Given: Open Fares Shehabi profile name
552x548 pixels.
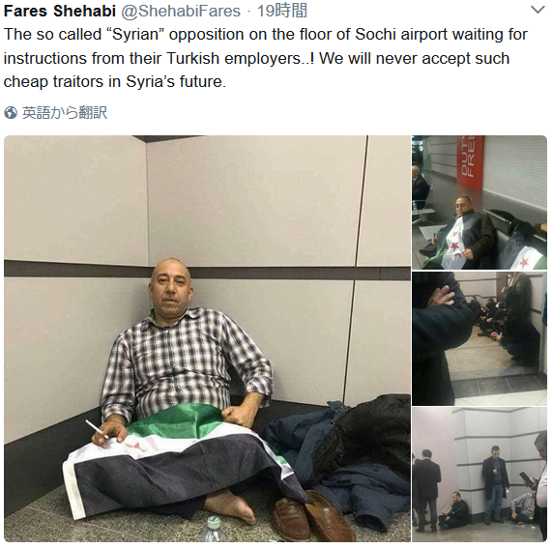Looking at the screenshot, I should click(60, 11).
